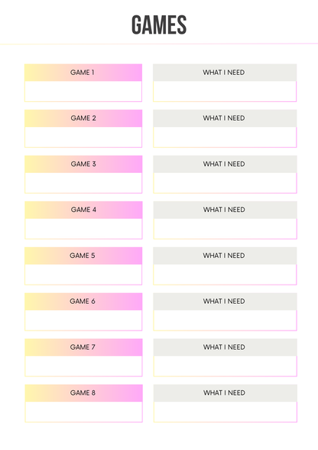Click the blank field under GAME 1
Viewport: 318px width, 450px height.
(83, 91)
